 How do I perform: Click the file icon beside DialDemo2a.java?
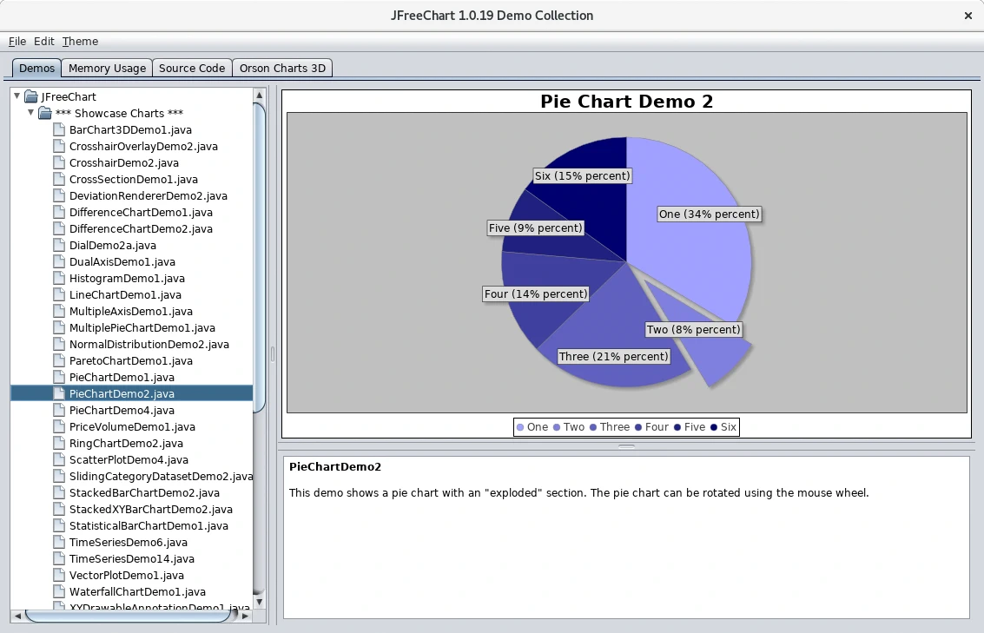point(58,245)
